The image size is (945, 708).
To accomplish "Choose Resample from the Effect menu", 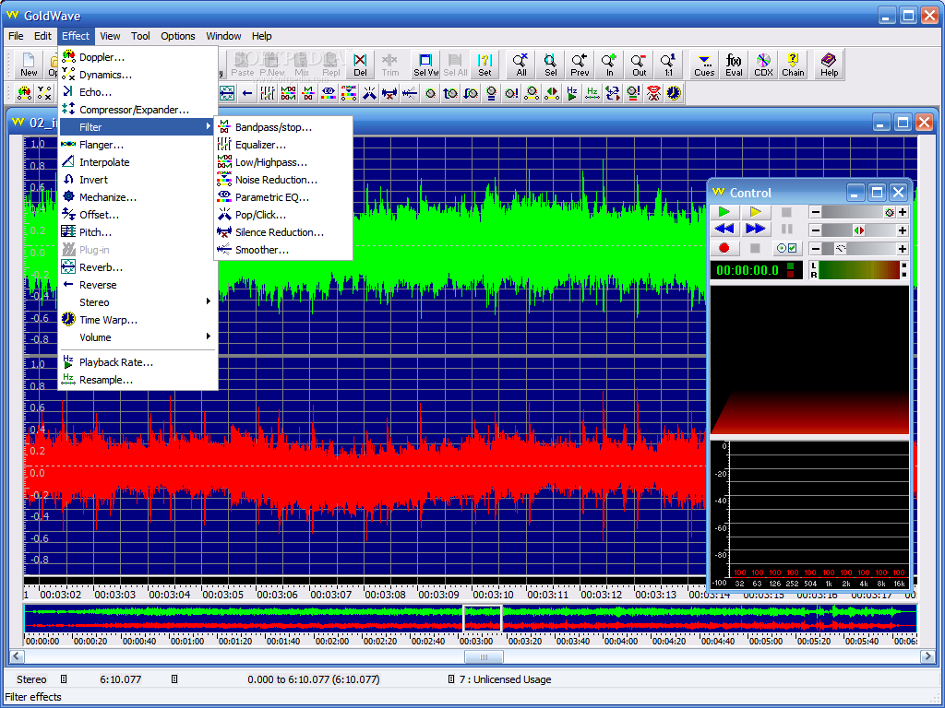I will pos(138,380).
